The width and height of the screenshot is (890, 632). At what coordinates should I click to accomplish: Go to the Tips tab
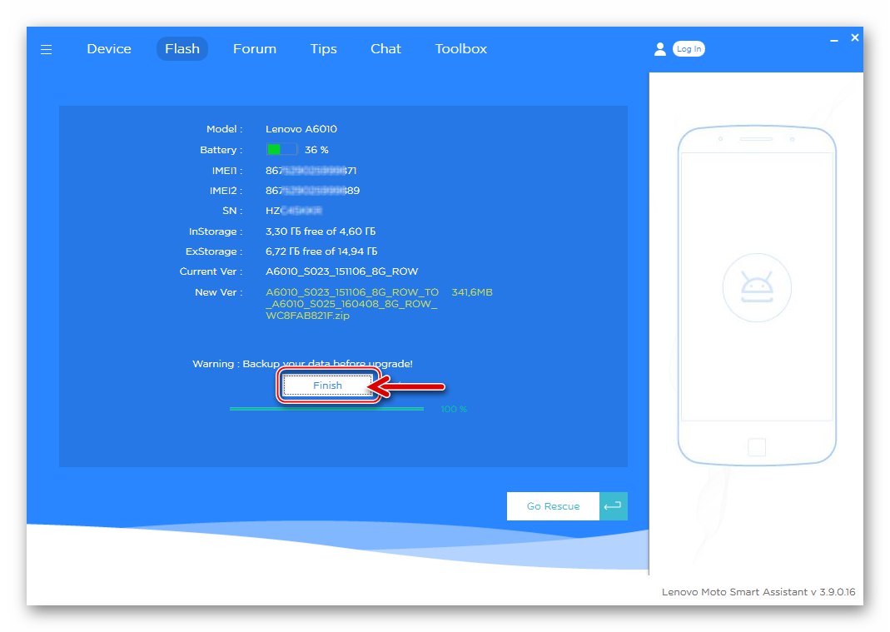[x=324, y=49]
